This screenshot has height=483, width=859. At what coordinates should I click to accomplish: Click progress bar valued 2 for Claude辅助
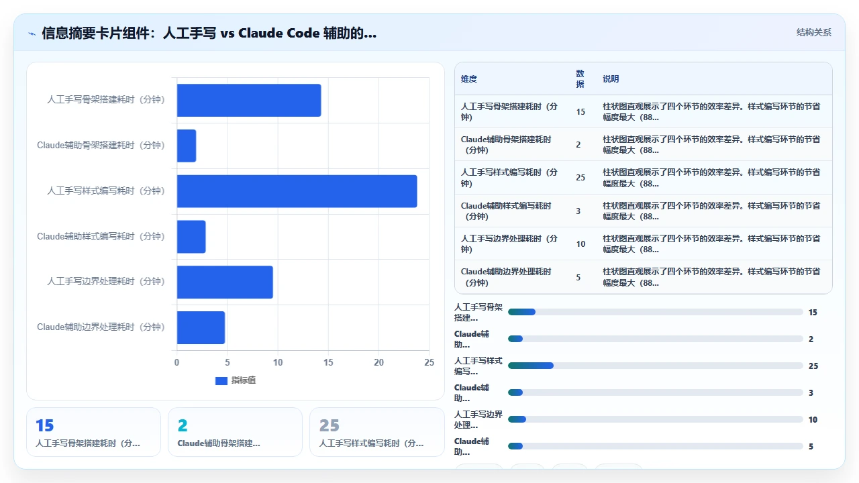tap(656, 339)
